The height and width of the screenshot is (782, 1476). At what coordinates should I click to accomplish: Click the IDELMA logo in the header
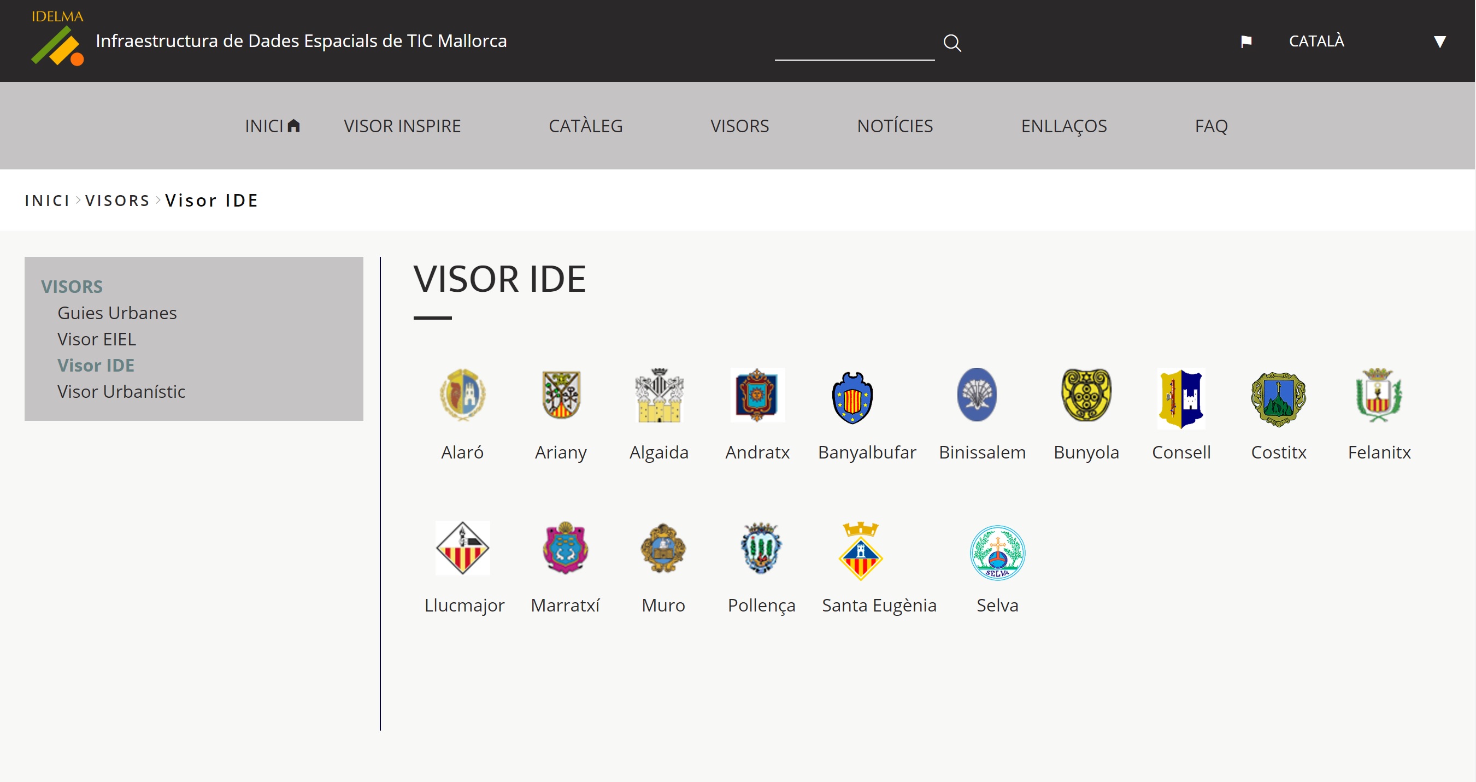[x=57, y=37]
